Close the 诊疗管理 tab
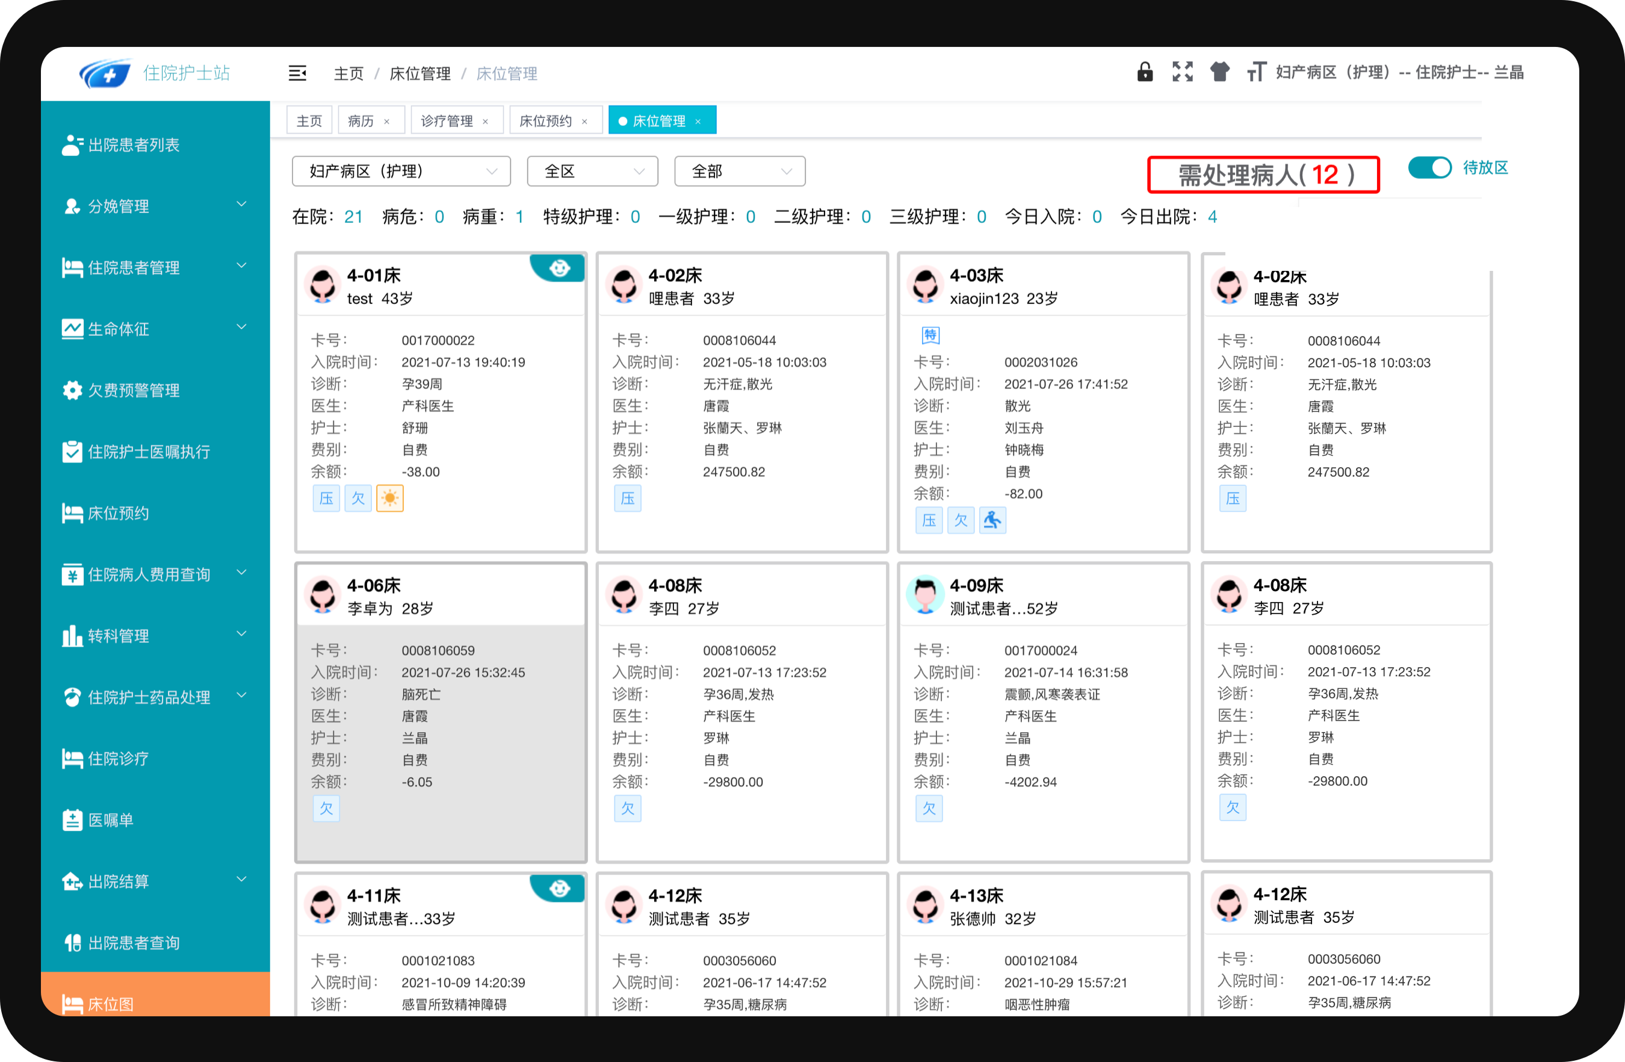This screenshot has height=1062, width=1625. 486,122
